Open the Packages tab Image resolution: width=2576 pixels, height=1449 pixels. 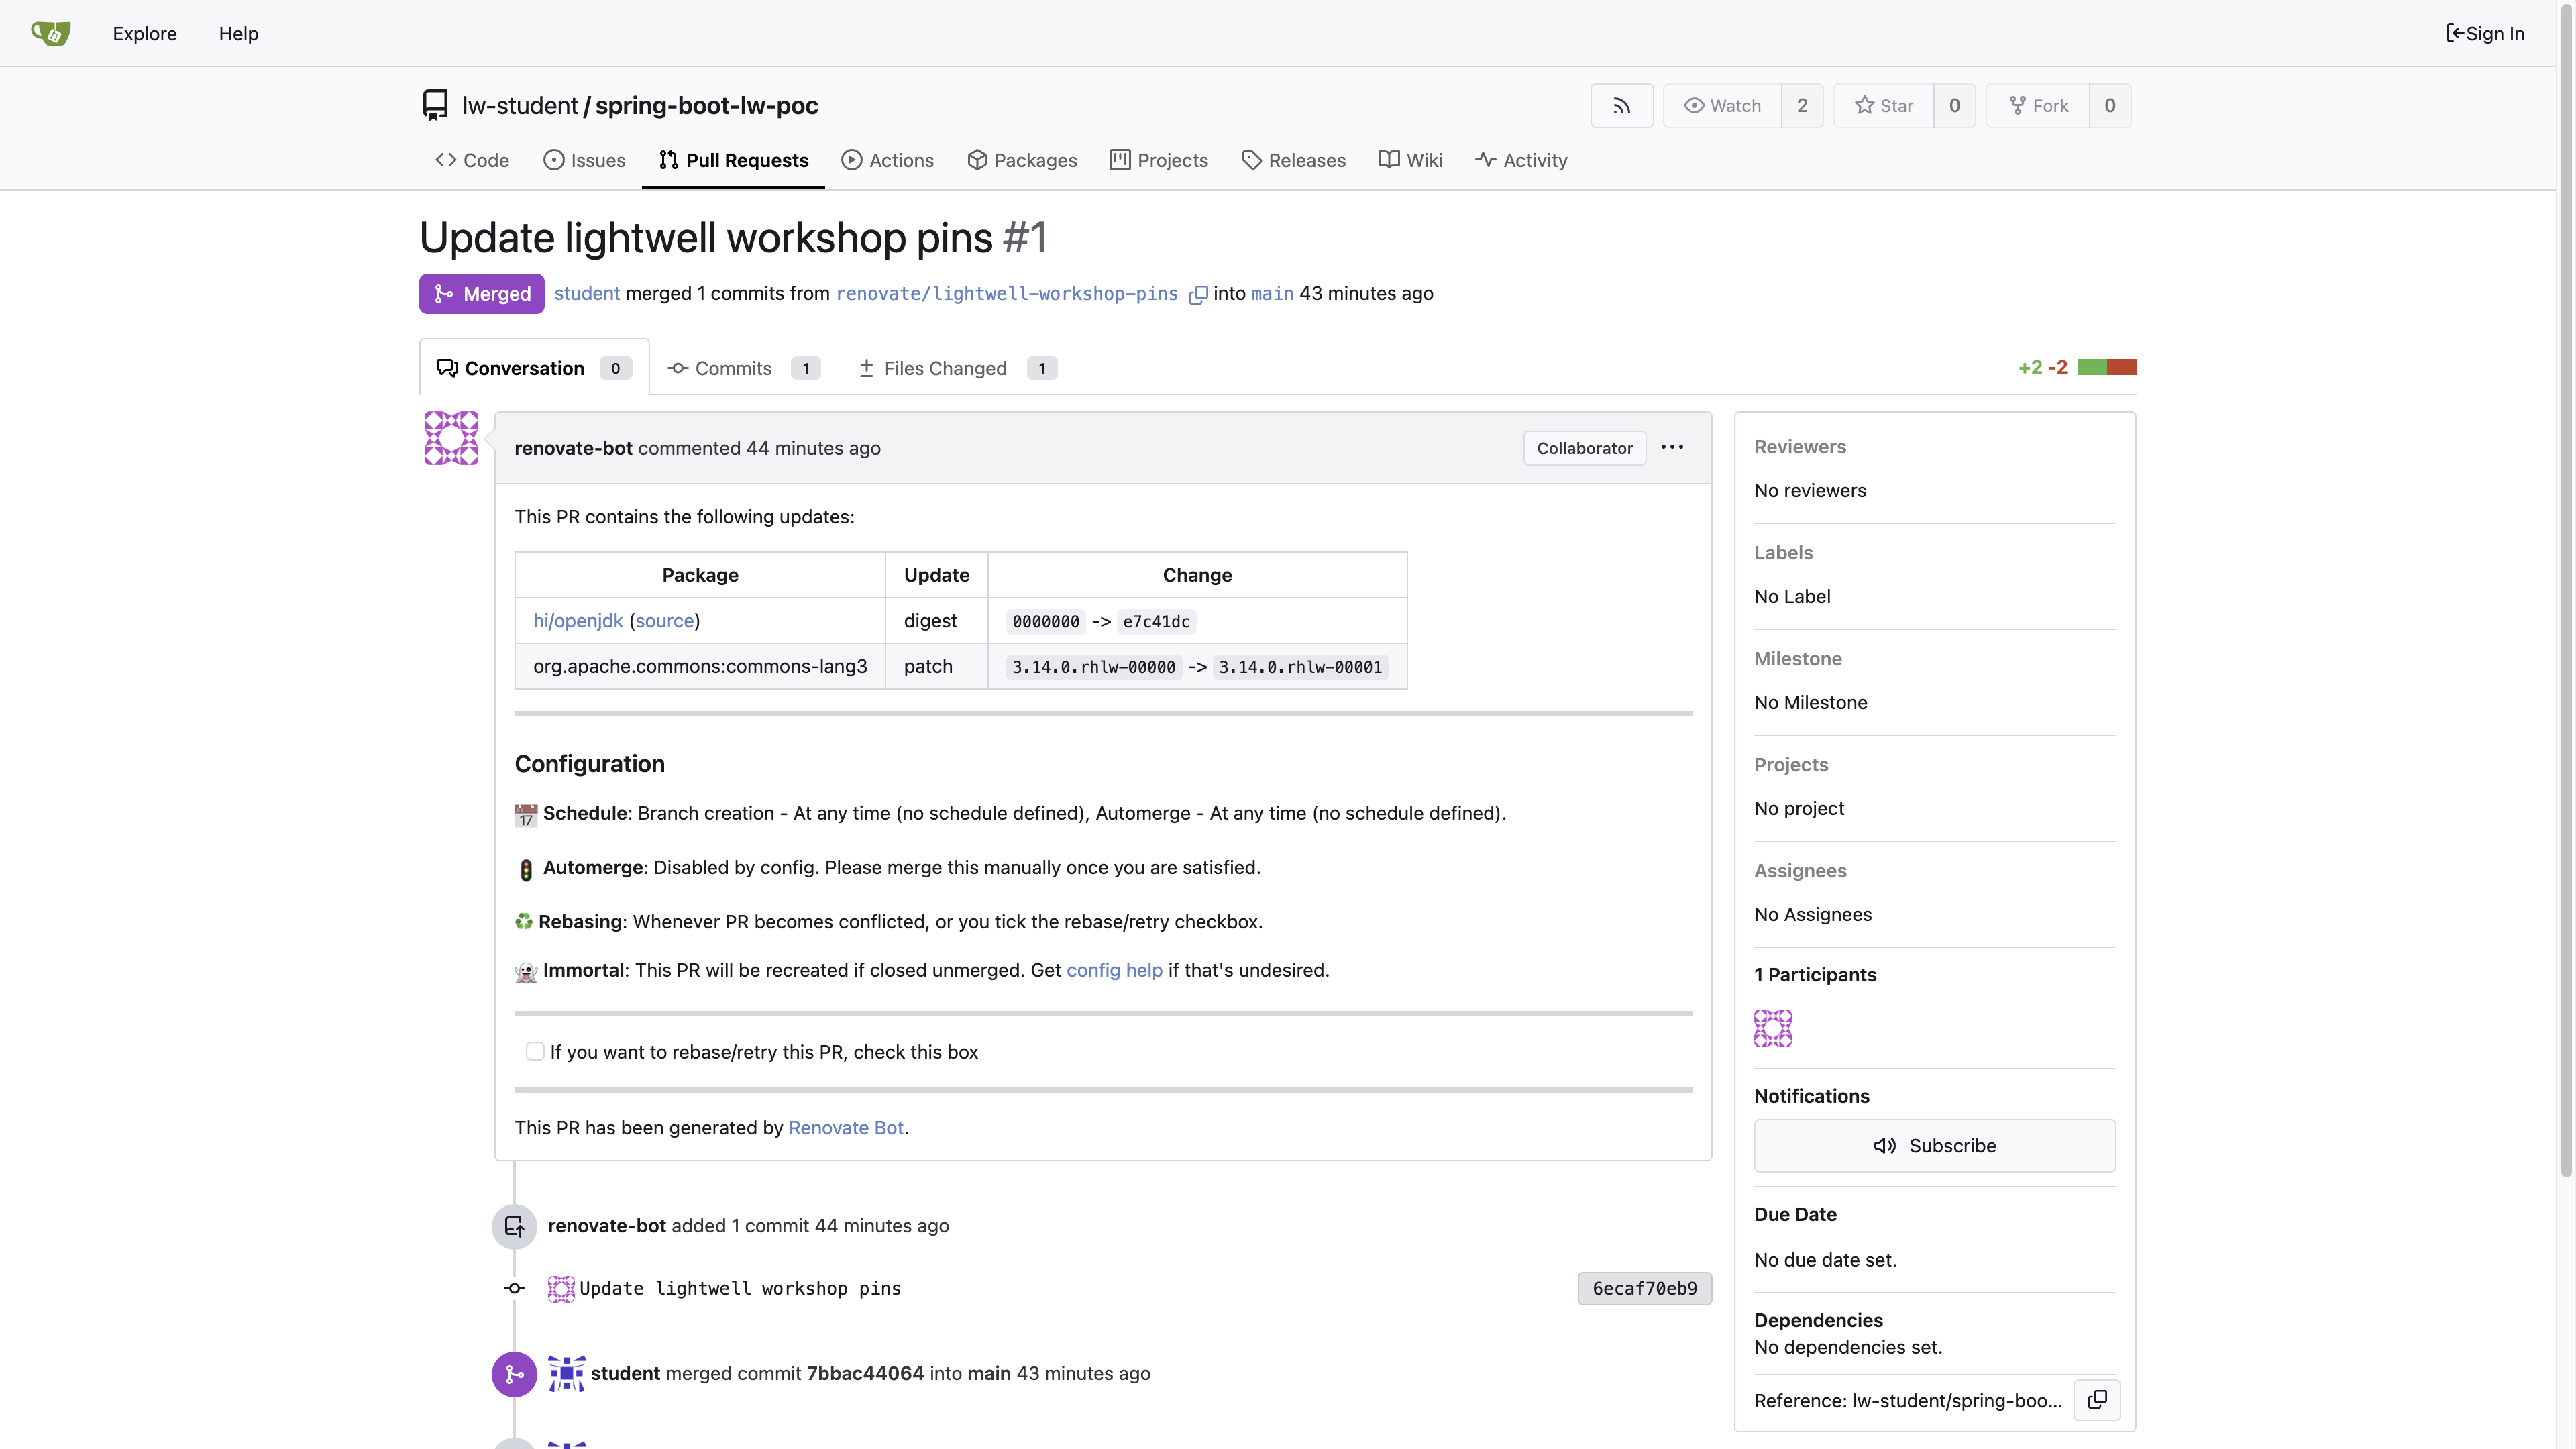1022,160
